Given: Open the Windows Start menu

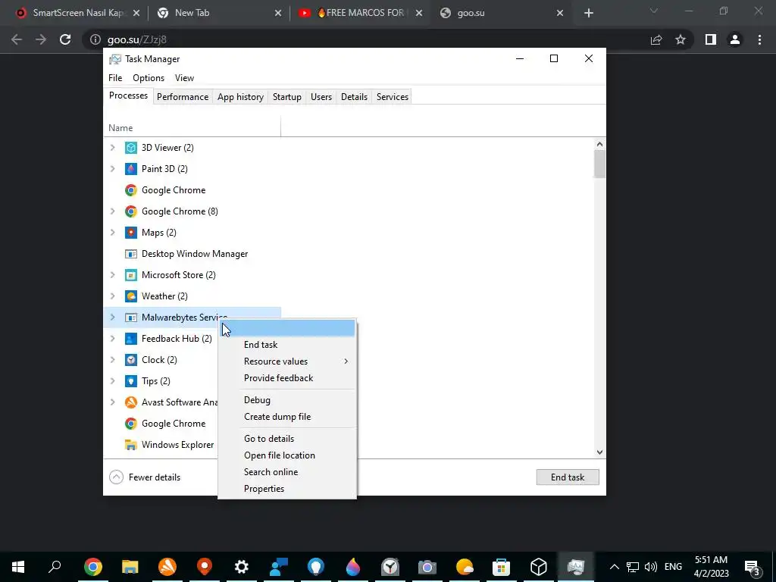Looking at the screenshot, I should pos(18,567).
